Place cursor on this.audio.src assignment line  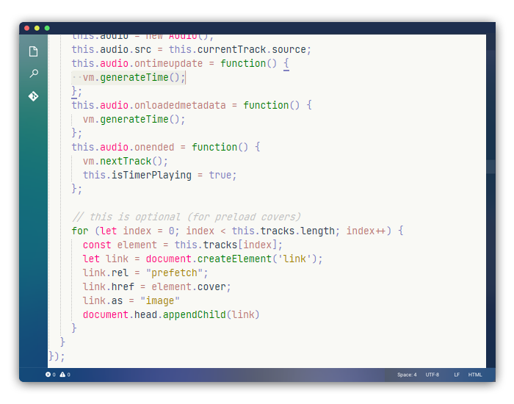coord(191,49)
